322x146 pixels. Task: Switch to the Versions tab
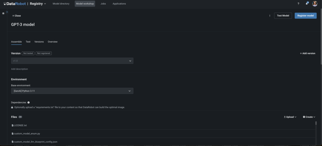pos(39,42)
